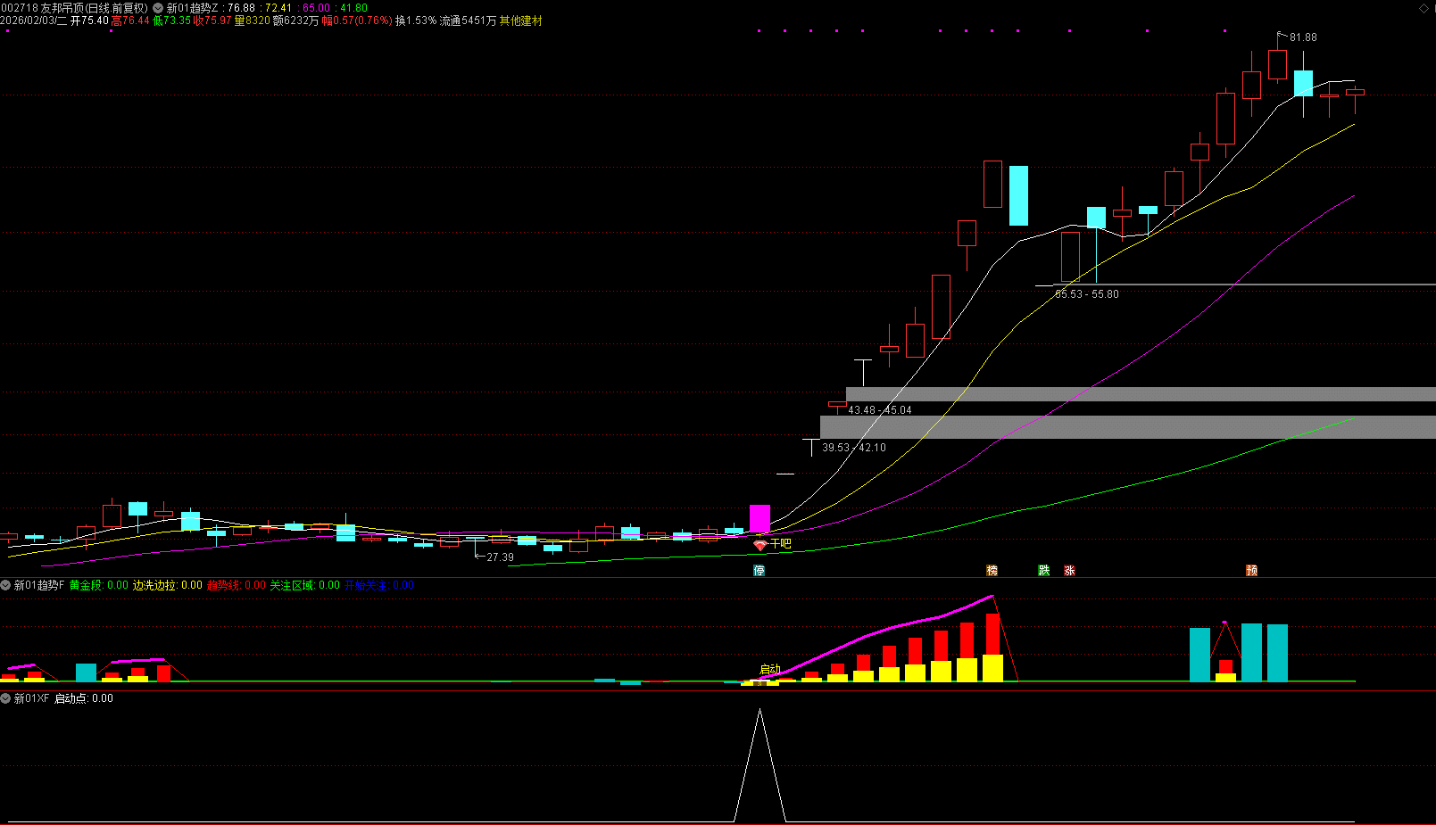Image resolution: width=1436 pixels, height=825 pixels.
Task: Expand the 新01趋势Z indicator dropdown
Action: (x=158, y=8)
